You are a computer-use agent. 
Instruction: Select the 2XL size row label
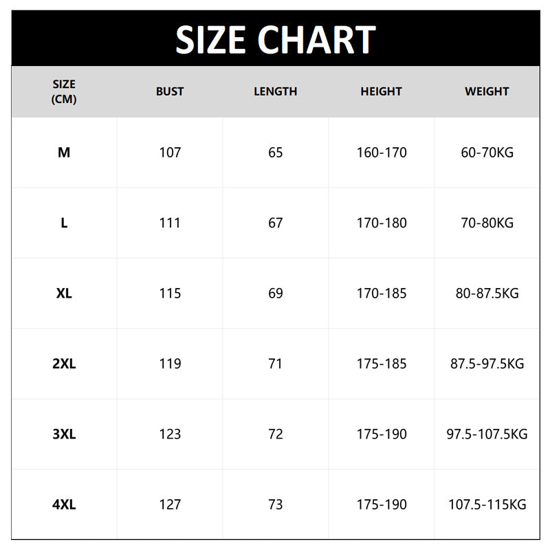[64, 364]
